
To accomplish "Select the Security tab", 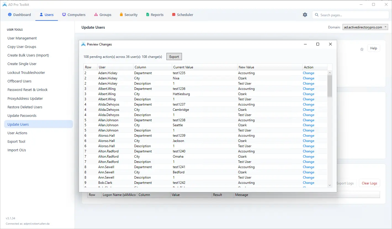I will coord(128,15).
